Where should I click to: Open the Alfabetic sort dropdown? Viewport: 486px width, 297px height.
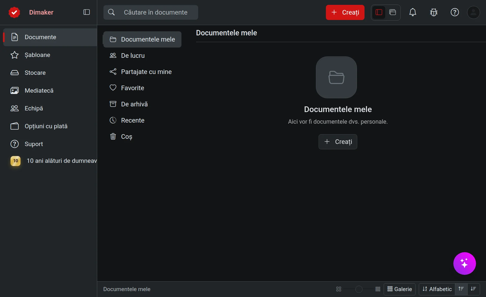coord(437,289)
